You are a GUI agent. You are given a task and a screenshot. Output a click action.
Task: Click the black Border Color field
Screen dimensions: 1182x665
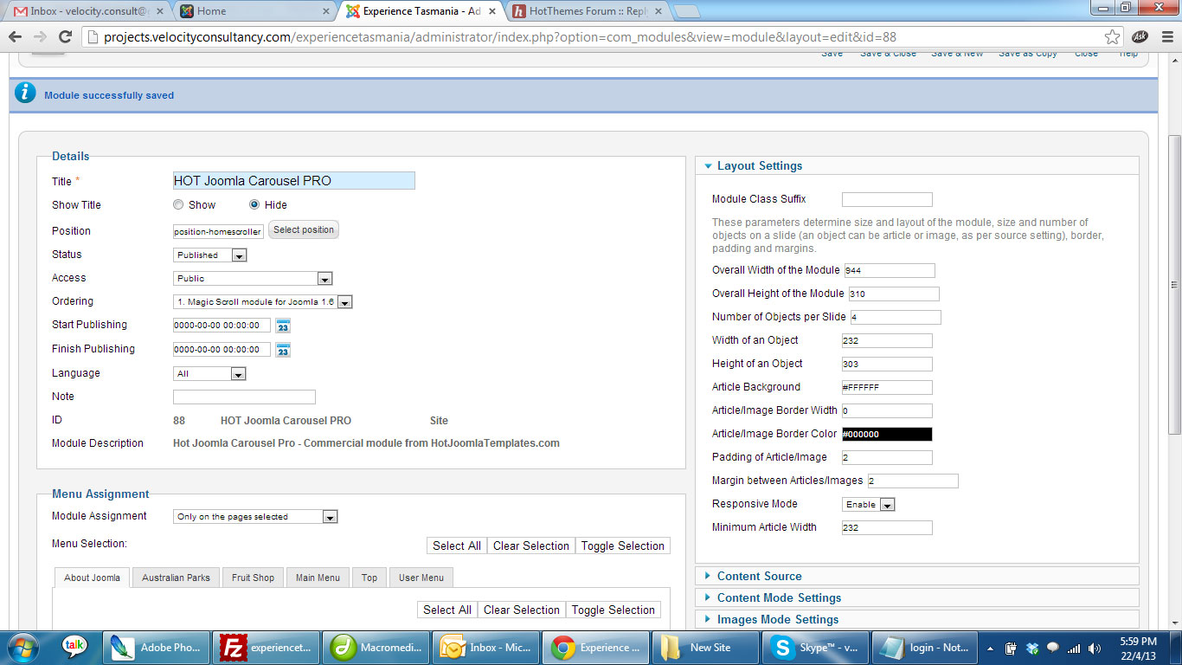click(887, 435)
